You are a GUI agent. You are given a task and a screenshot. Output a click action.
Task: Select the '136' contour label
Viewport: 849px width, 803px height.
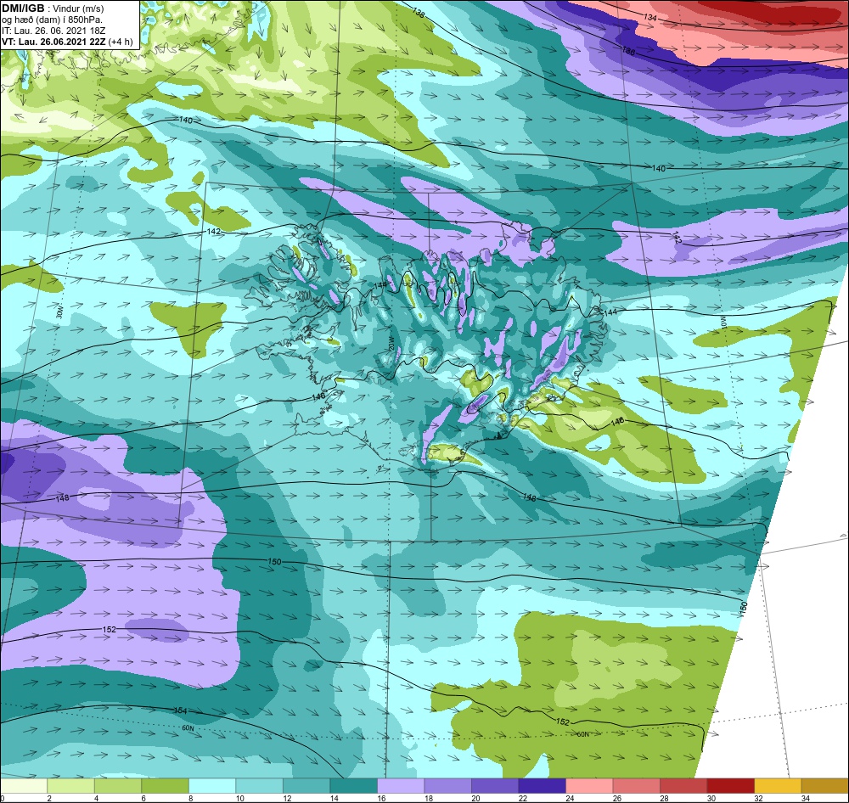pos(628,51)
